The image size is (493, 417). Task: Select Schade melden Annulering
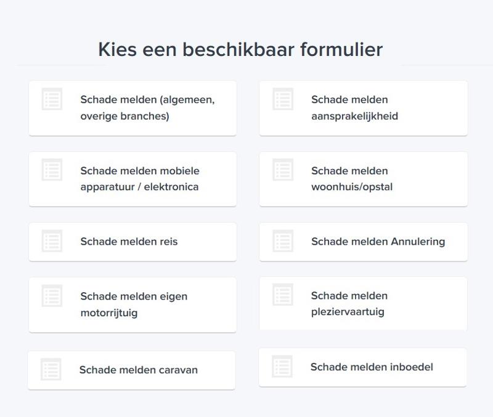pyautogui.click(x=378, y=242)
